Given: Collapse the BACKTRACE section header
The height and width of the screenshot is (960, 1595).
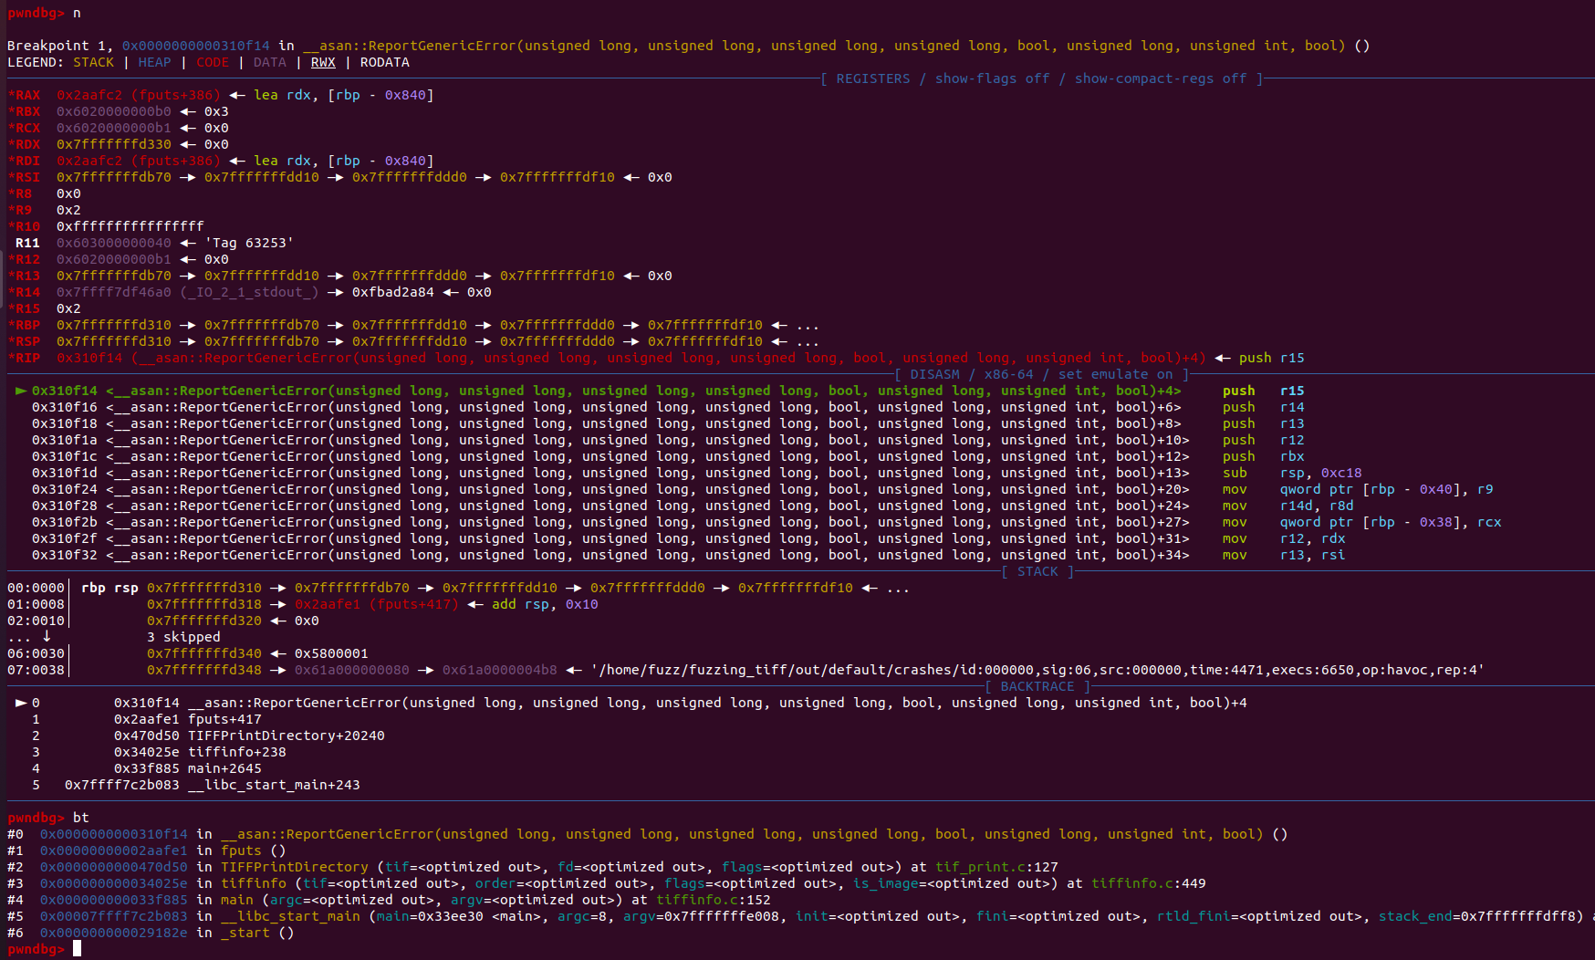Looking at the screenshot, I should pos(1037,685).
